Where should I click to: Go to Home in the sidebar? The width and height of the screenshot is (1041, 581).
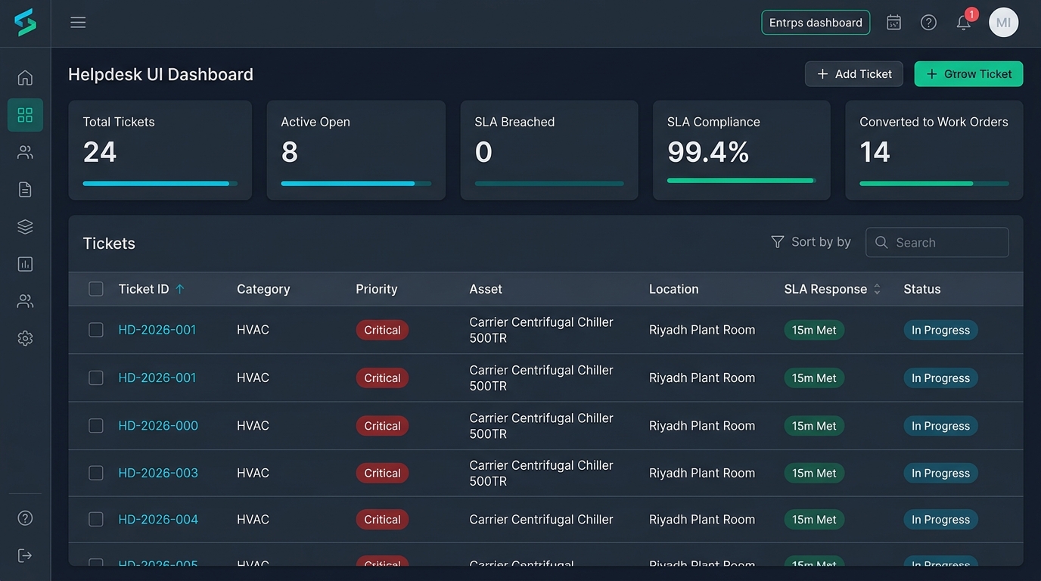click(25, 78)
